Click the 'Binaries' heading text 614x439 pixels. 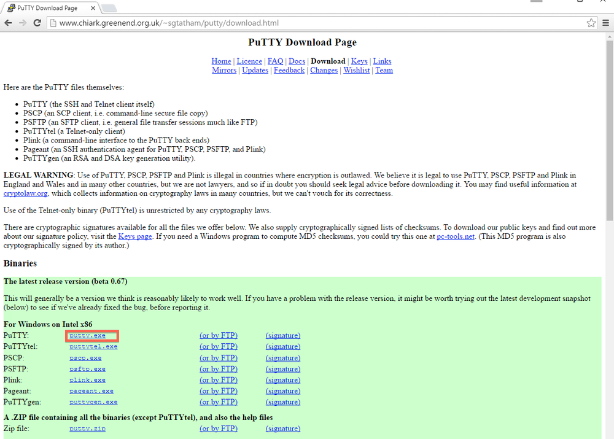coord(20,263)
